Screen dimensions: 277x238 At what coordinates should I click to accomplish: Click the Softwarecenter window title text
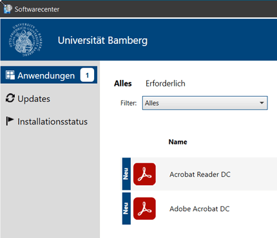pyautogui.click(x=37, y=9)
